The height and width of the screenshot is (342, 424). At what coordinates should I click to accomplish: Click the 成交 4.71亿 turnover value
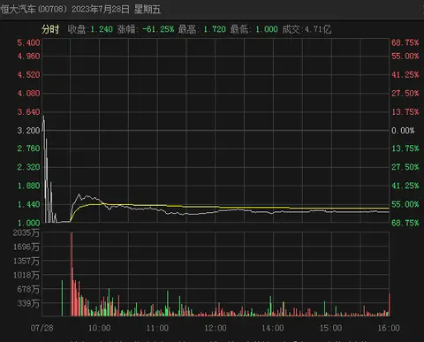[x=318, y=29]
